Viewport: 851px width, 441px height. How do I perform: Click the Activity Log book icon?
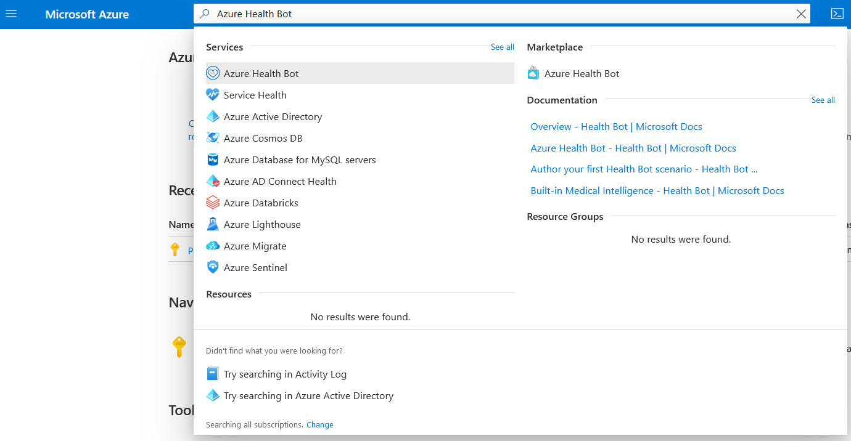coord(213,374)
